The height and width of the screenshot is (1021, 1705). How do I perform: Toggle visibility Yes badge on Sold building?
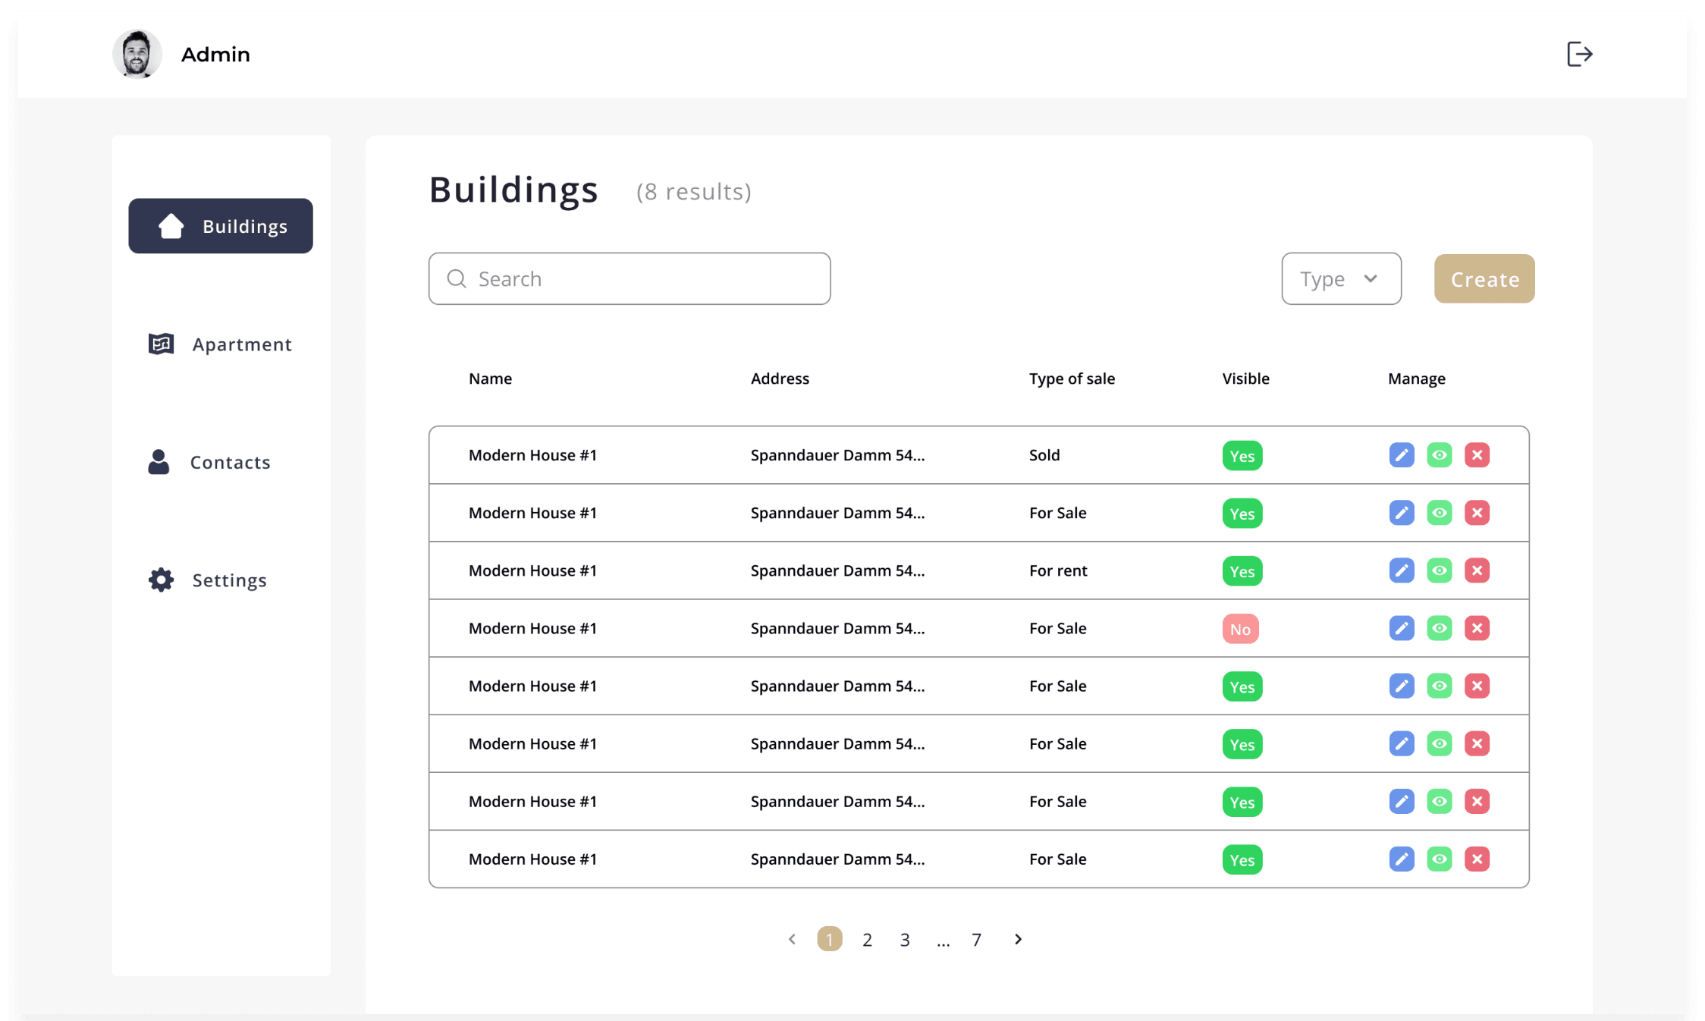pyautogui.click(x=1241, y=456)
